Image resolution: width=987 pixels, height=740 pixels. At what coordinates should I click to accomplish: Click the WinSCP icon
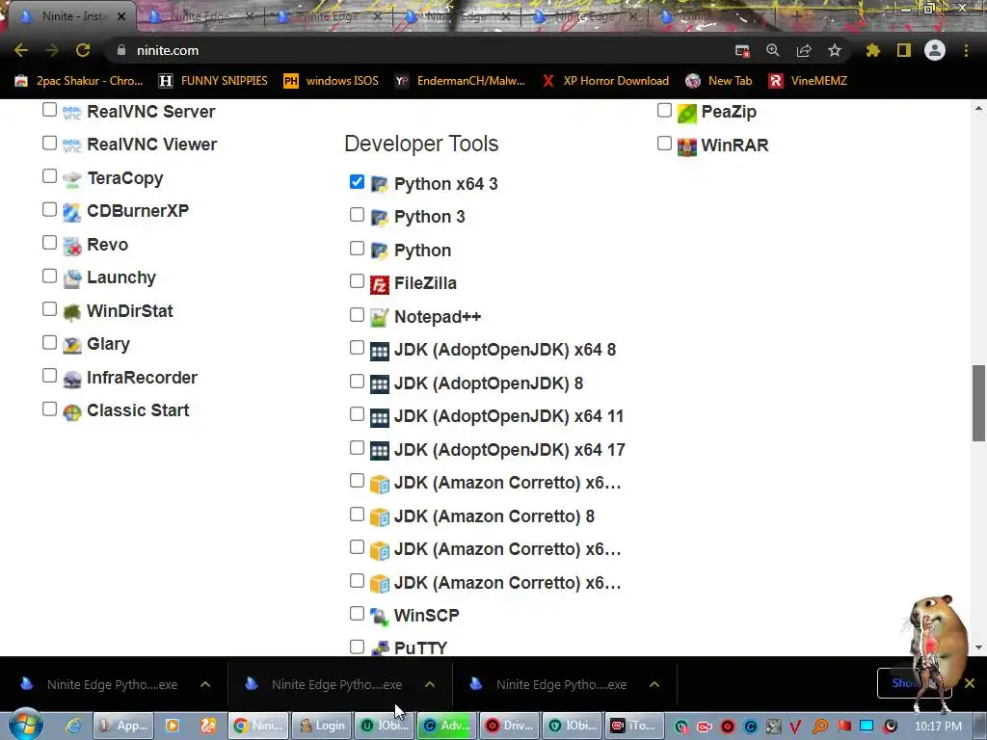click(x=379, y=617)
